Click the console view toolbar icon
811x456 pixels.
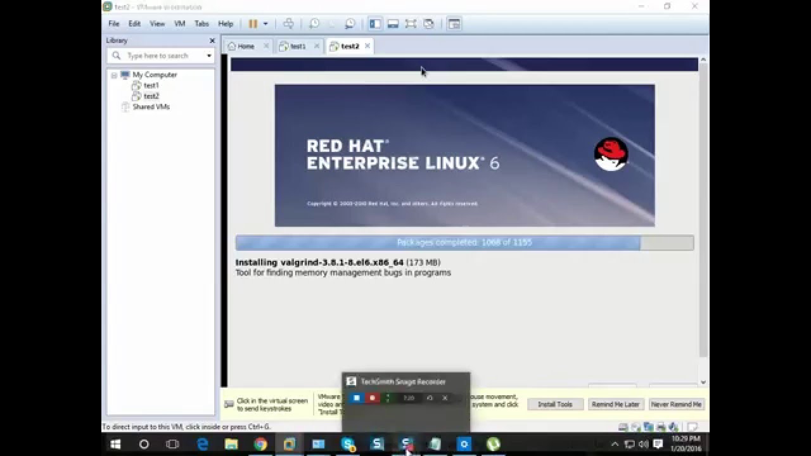tap(454, 24)
